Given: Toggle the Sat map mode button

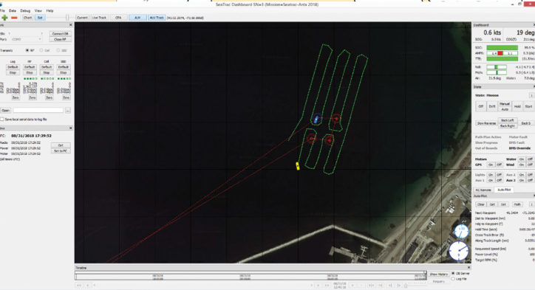Looking at the screenshot, I should coord(40,18).
